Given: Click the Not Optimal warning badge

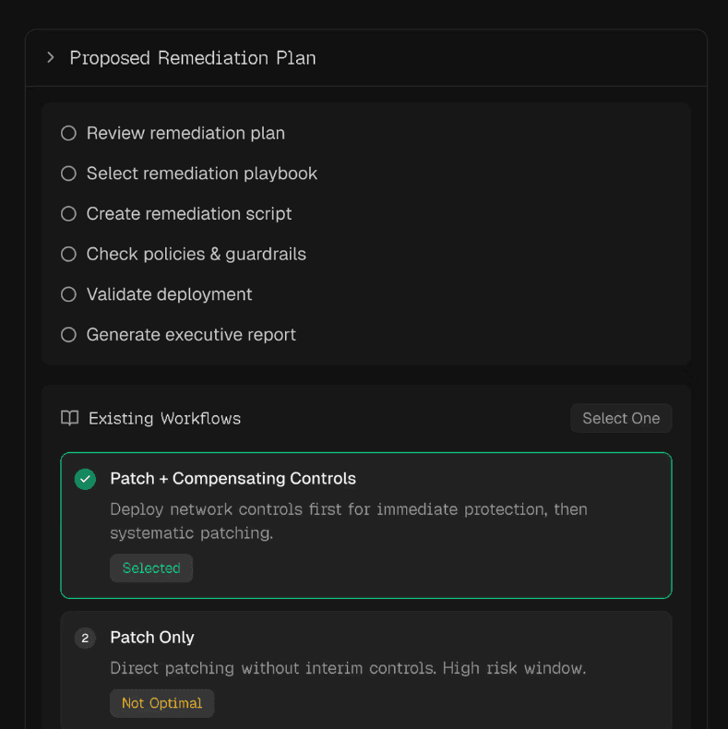Looking at the screenshot, I should pos(161,703).
